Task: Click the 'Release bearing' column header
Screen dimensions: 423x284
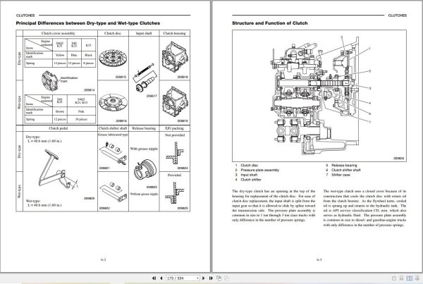Action: click(x=144, y=128)
